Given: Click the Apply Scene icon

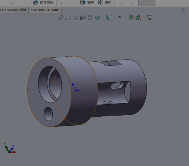Looking at the screenshot, I should tap(138, 17).
